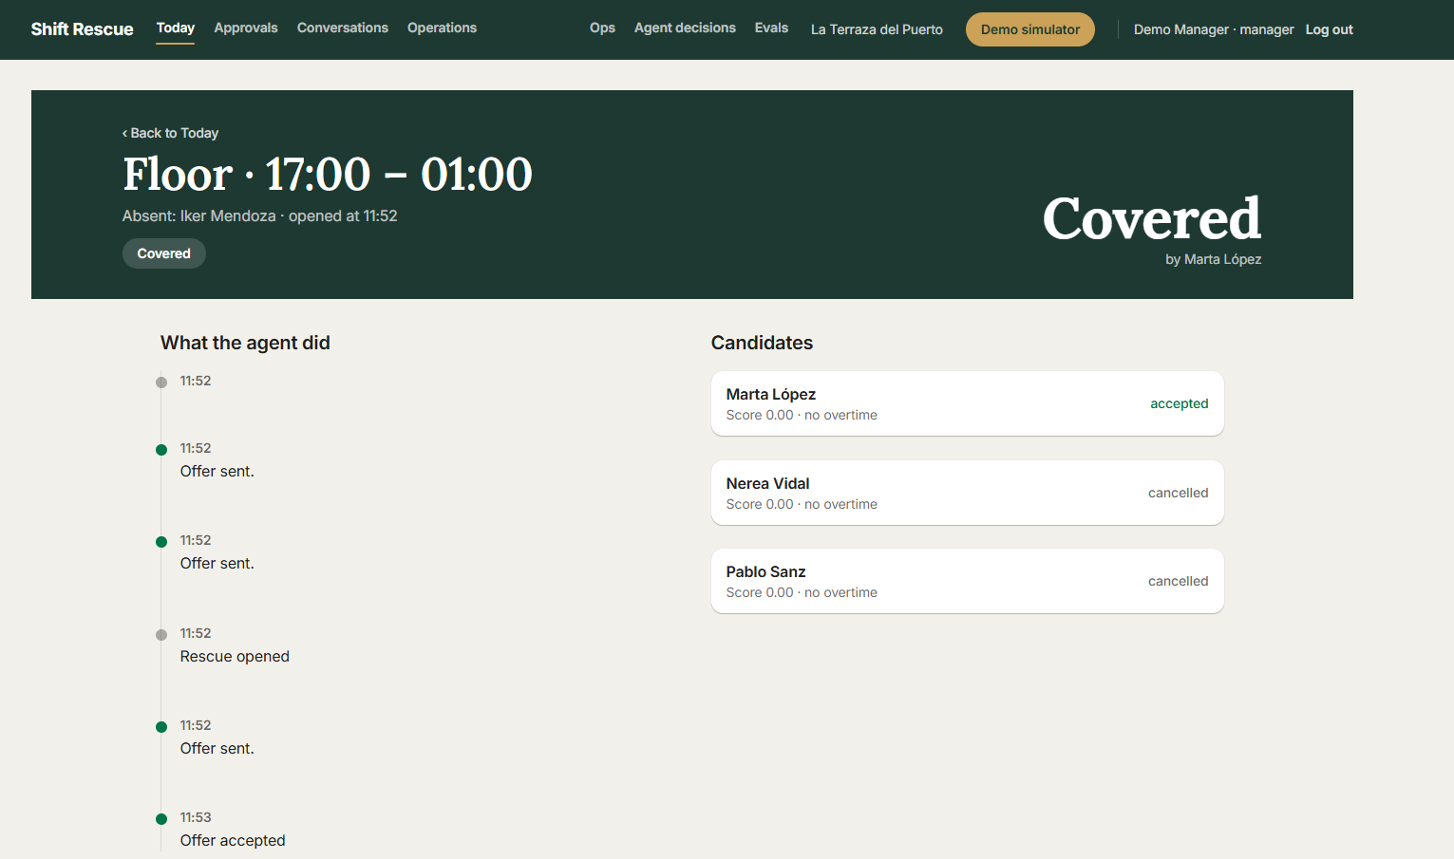Open the Ops menu item
The image size is (1454, 859).
point(602,28)
